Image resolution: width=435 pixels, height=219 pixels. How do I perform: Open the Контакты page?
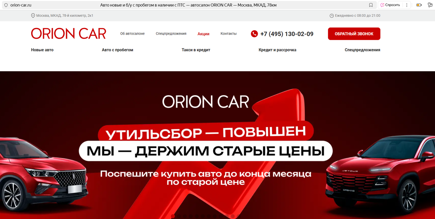pos(228,33)
